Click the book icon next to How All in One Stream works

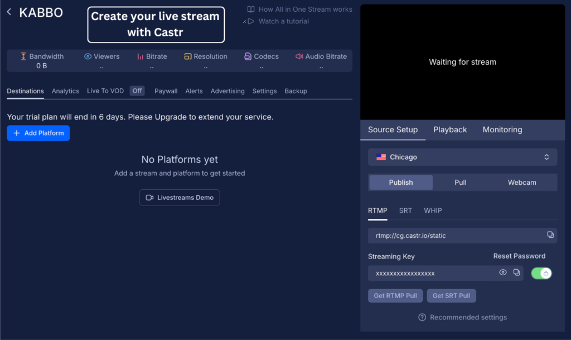pyautogui.click(x=251, y=9)
